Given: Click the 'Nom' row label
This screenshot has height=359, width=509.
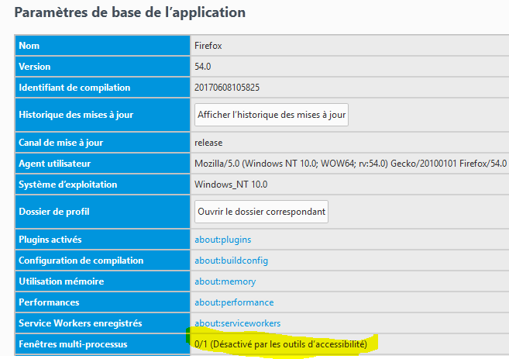Looking at the screenshot, I should pyautogui.click(x=29, y=46).
